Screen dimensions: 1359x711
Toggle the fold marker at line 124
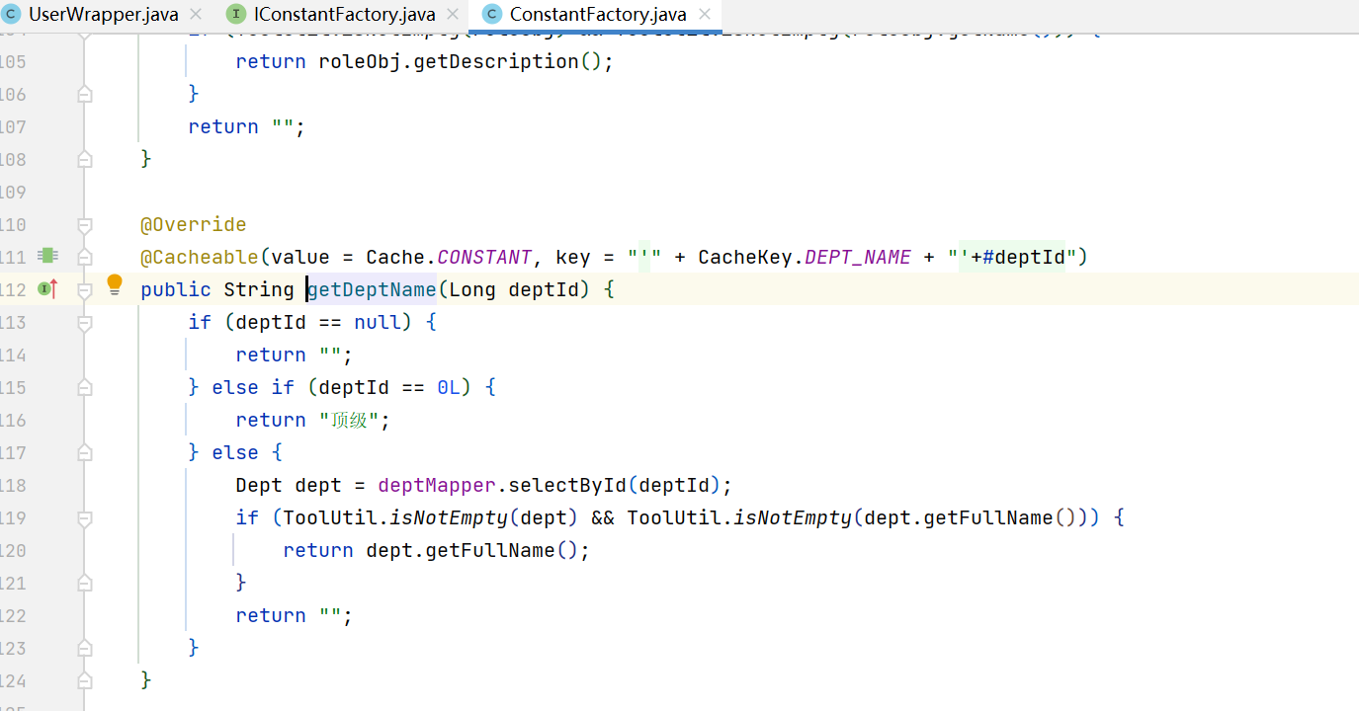click(84, 680)
